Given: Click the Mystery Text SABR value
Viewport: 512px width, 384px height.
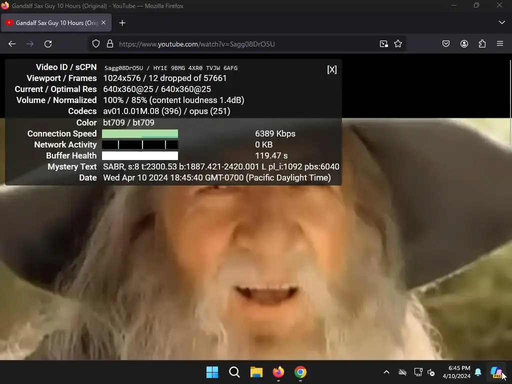Looking at the screenshot, I should [221, 166].
